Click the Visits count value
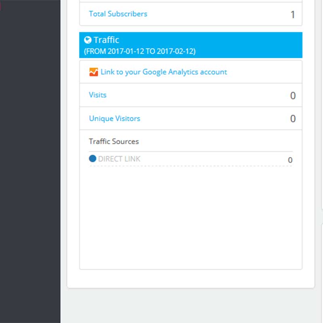The width and height of the screenshot is (323, 323). click(x=293, y=96)
